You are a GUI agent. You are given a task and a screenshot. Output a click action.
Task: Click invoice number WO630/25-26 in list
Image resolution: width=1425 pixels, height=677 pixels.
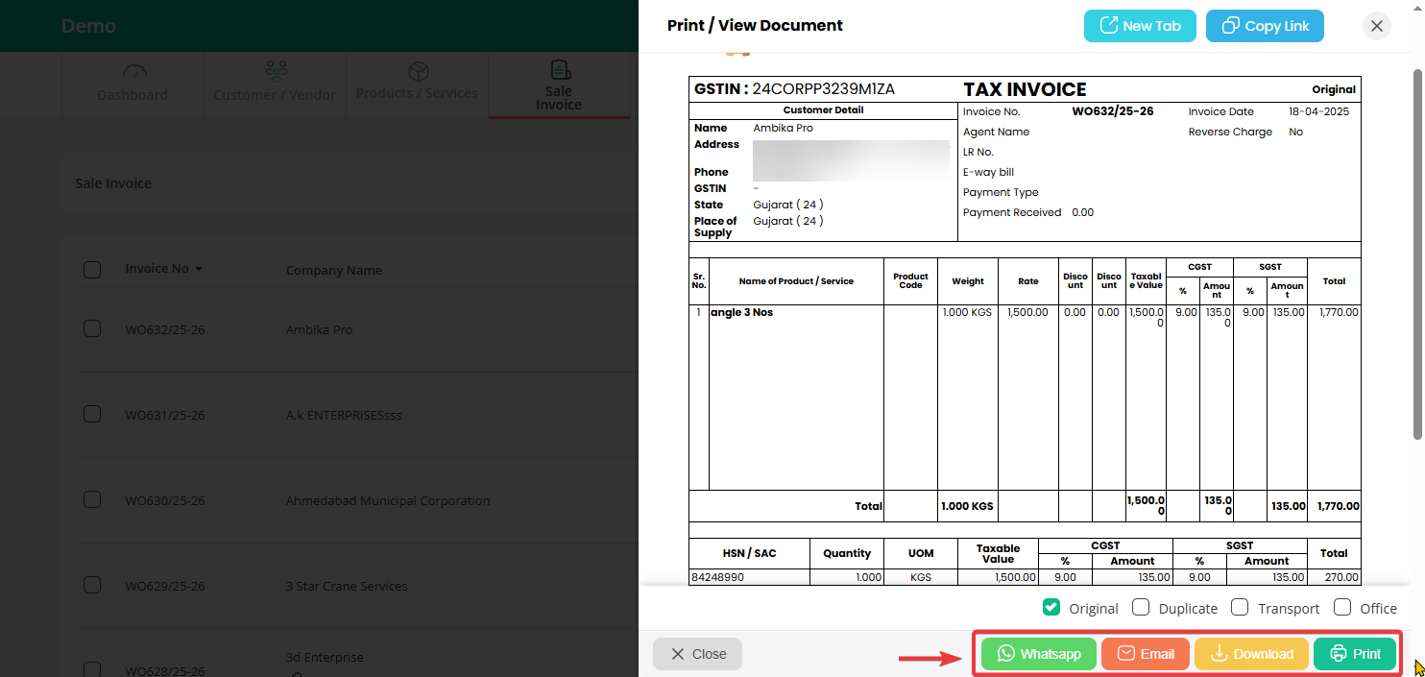click(x=165, y=500)
